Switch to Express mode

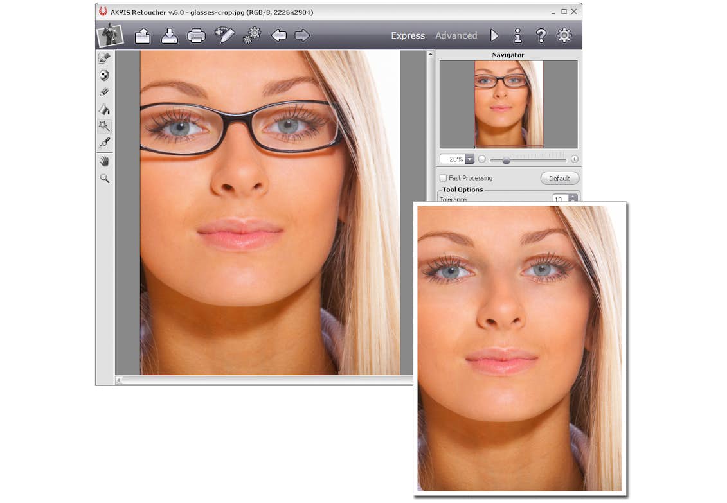click(x=408, y=36)
